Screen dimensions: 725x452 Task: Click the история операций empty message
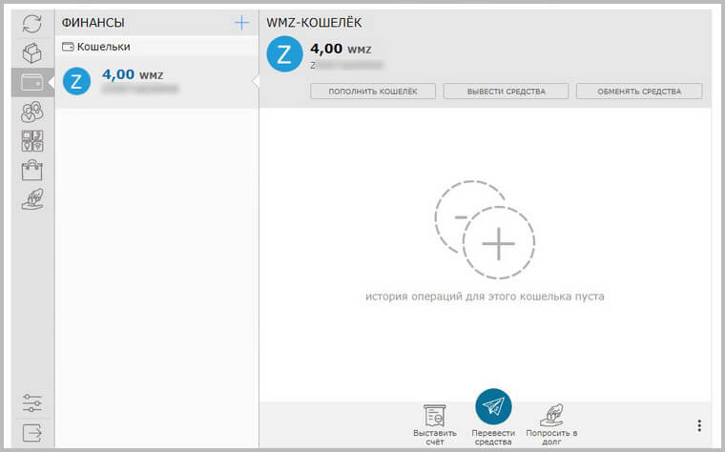pos(485,297)
